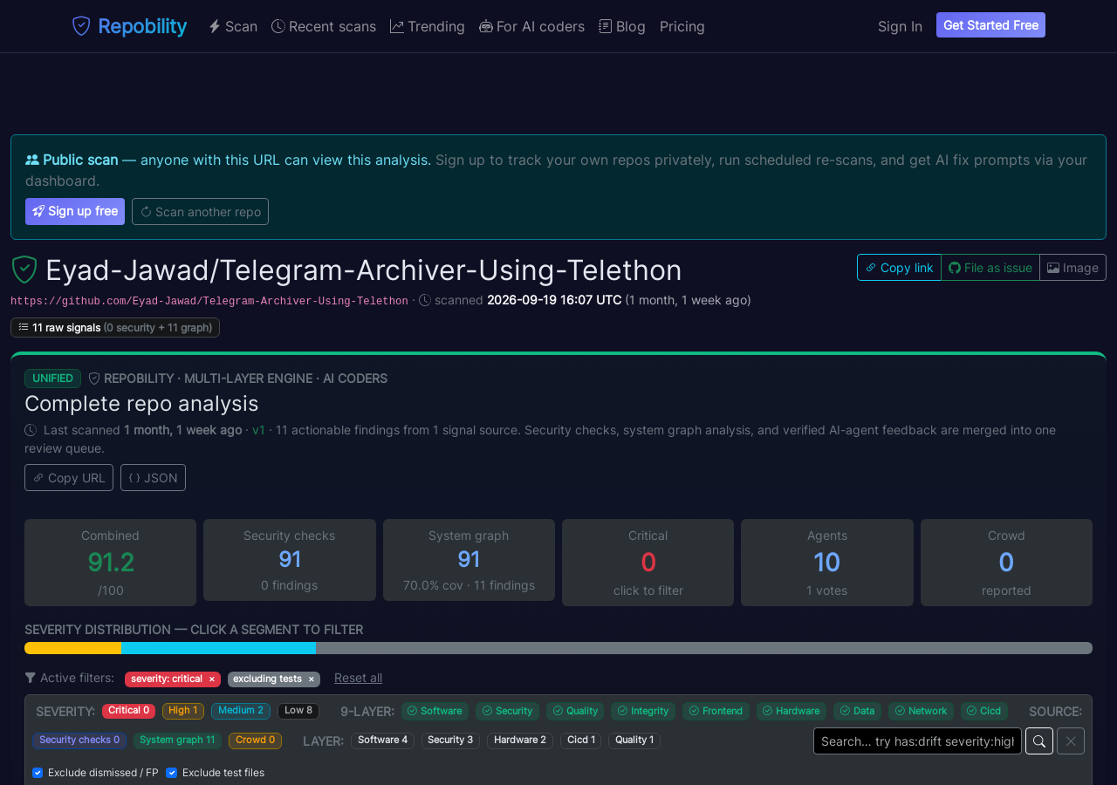1117x785 pixels.
Task: Select the Network 9-layer chip
Action: pyautogui.click(x=922, y=712)
